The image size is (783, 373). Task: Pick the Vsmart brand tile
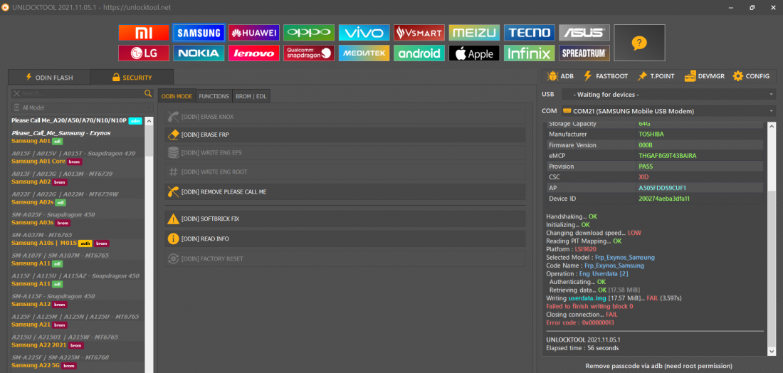click(x=419, y=33)
